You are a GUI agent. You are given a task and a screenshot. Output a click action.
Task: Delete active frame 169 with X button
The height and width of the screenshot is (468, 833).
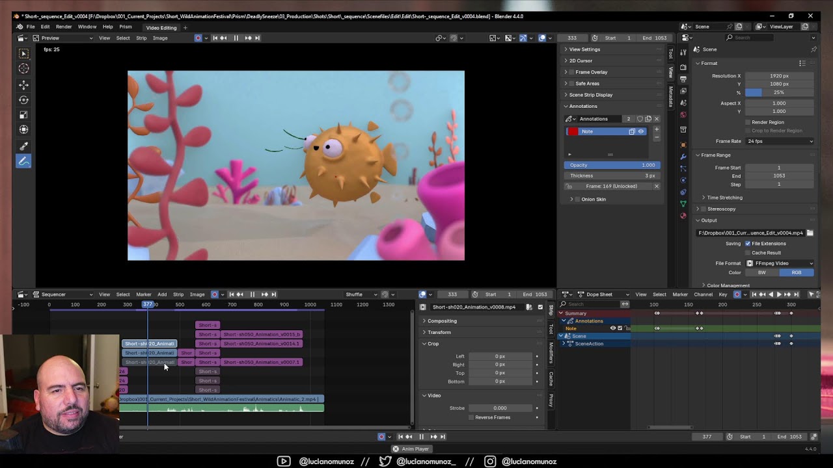click(656, 187)
